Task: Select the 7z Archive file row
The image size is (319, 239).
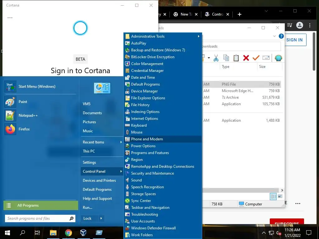Action: (242, 97)
